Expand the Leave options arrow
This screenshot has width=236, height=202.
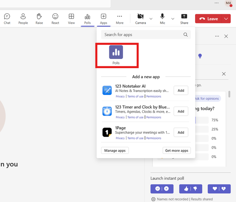(x=226, y=19)
